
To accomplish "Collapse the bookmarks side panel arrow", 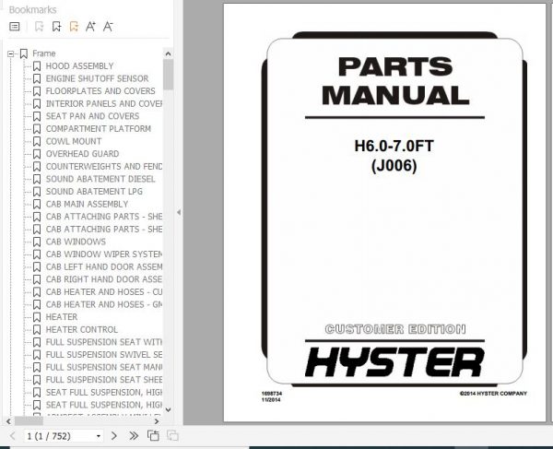I will click(179, 212).
